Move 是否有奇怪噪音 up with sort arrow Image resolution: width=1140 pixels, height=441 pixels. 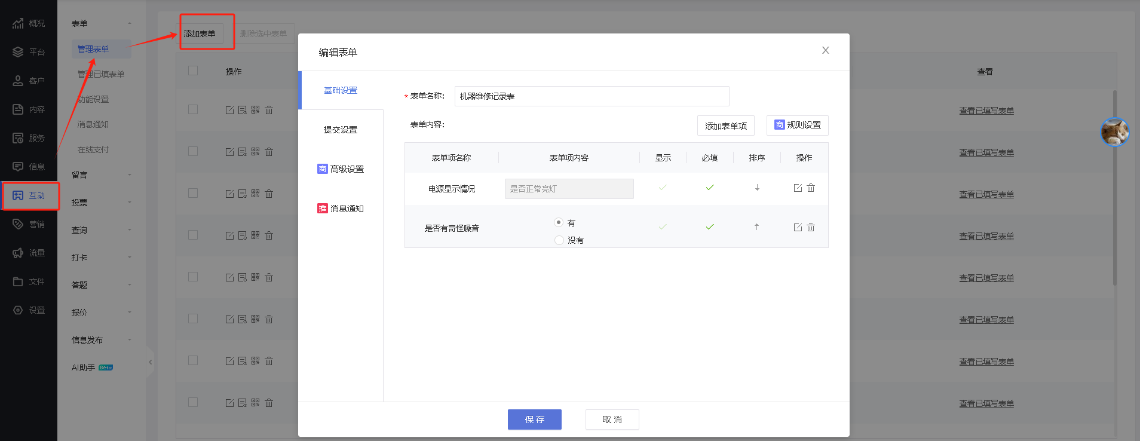click(x=756, y=227)
